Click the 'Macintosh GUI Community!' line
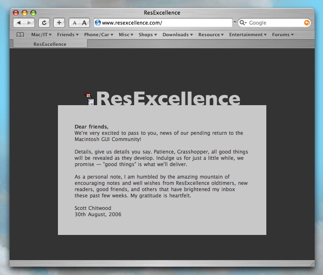This screenshot has height=275, width=323. (108, 139)
